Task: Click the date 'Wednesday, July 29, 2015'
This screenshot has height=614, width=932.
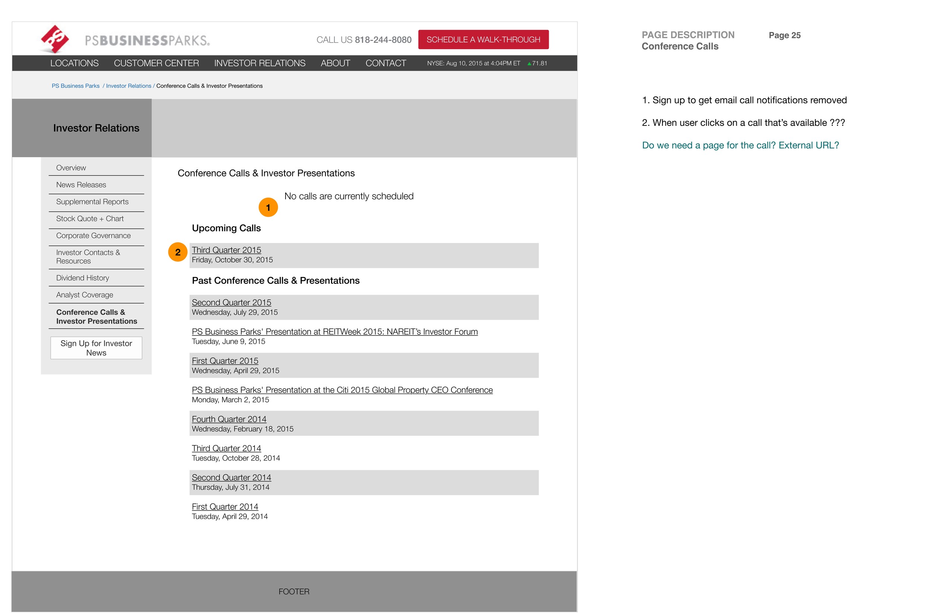Action: coord(234,312)
